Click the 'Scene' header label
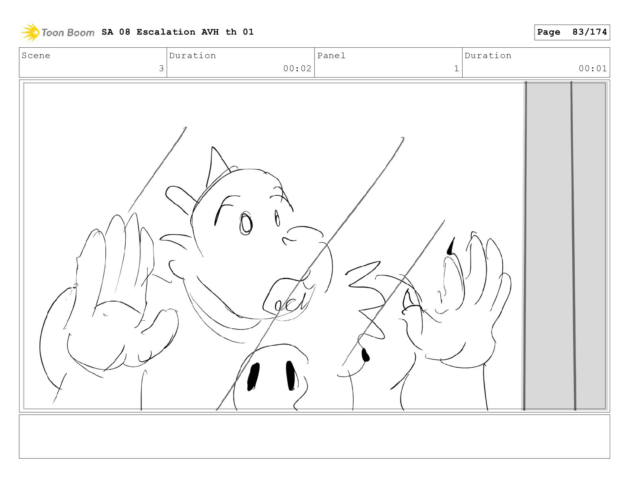The width and height of the screenshot is (630, 487). click(36, 56)
